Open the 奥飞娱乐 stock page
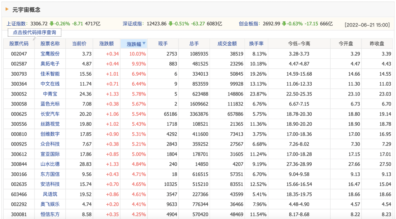The width and height of the screenshot is (396, 219). pos(50,204)
